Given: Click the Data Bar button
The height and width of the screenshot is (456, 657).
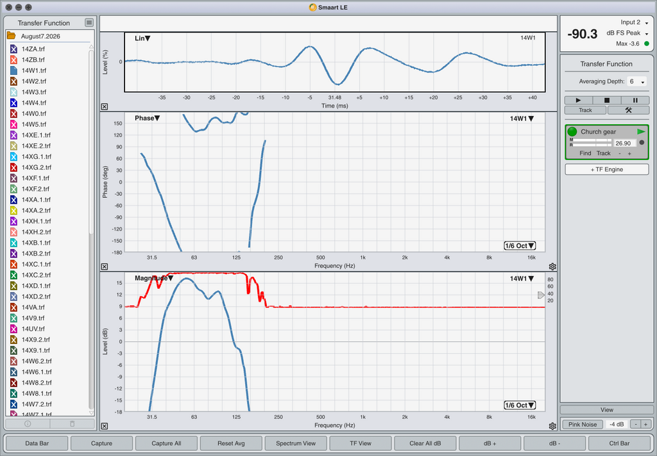Looking at the screenshot, I should tap(37, 443).
